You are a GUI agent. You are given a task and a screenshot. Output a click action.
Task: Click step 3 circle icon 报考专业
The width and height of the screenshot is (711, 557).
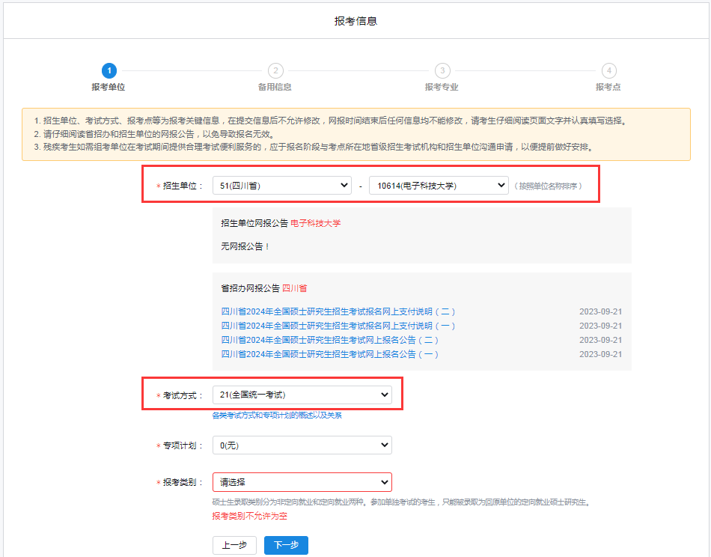[442, 70]
